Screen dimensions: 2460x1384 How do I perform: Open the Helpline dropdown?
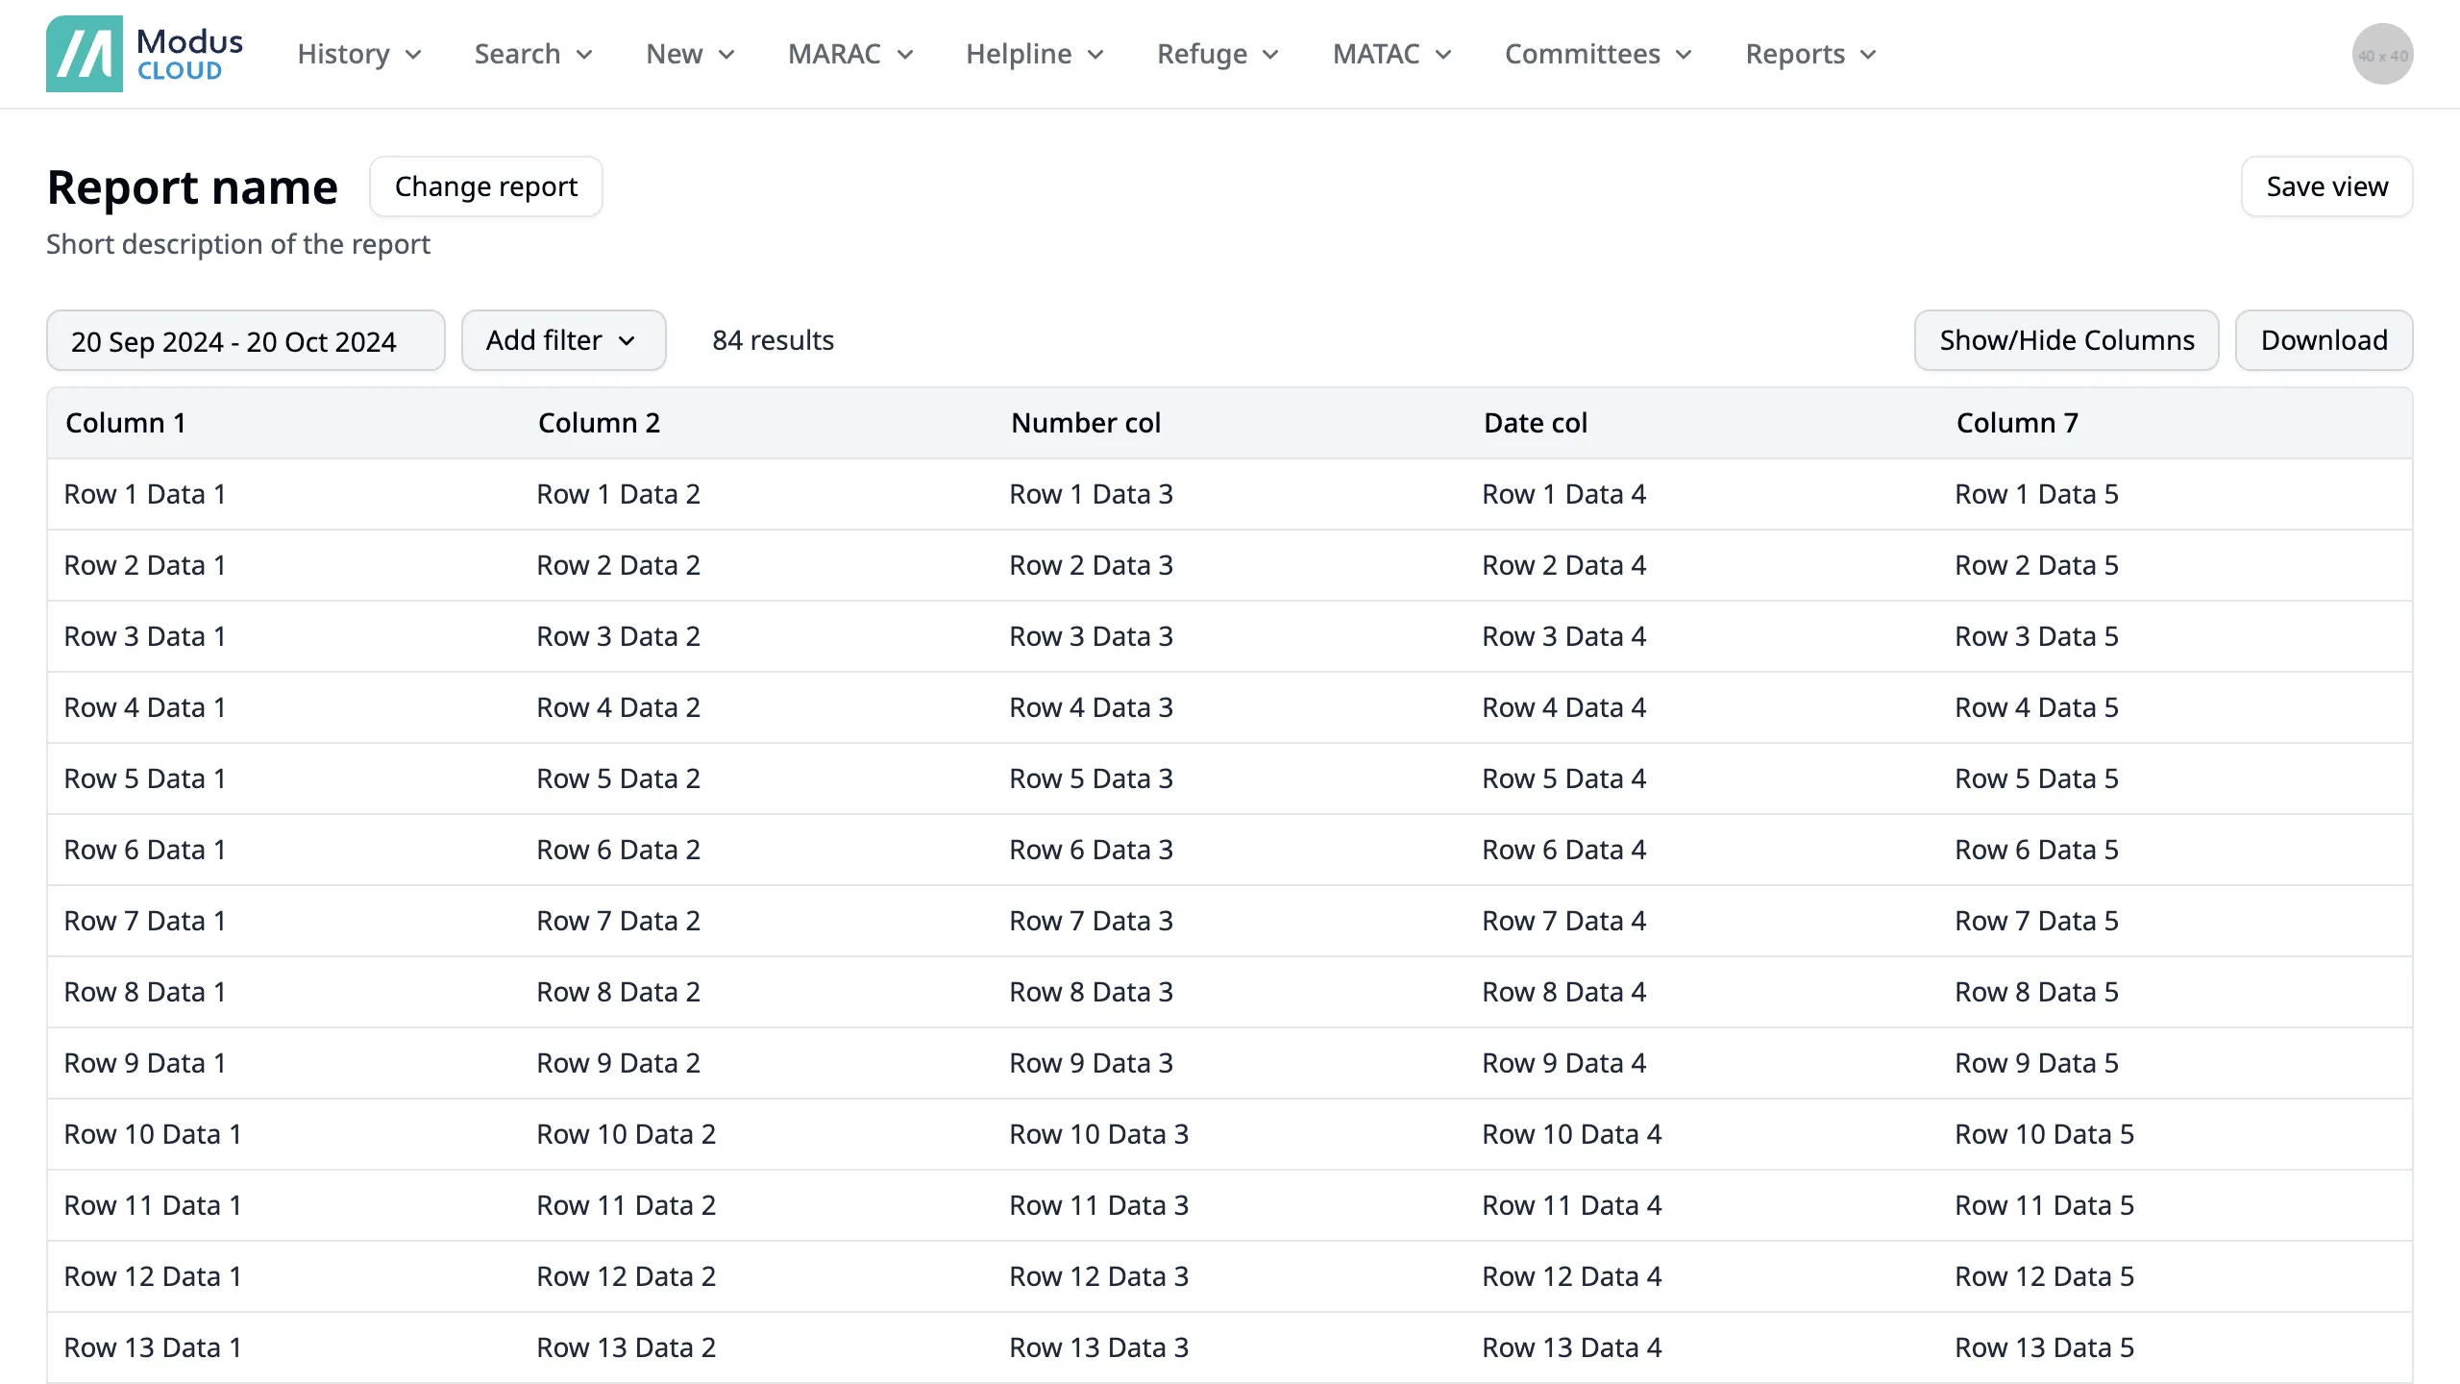(x=1034, y=54)
